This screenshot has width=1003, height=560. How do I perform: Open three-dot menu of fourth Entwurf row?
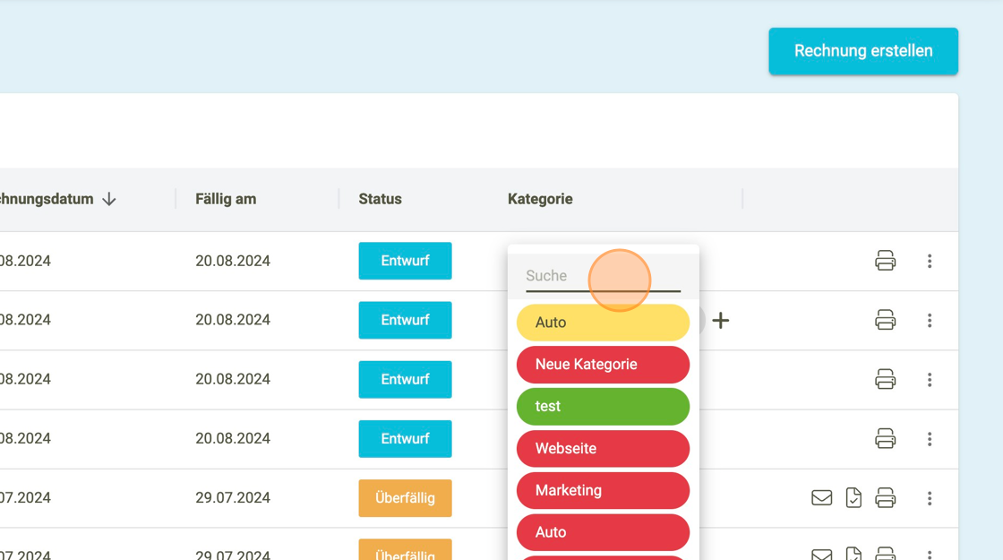[x=930, y=439]
